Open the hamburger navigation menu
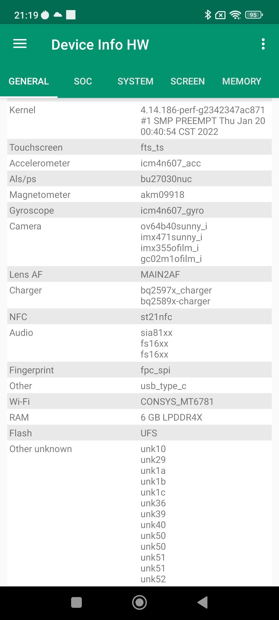Viewport: 279px width, 620px height. 20,44
